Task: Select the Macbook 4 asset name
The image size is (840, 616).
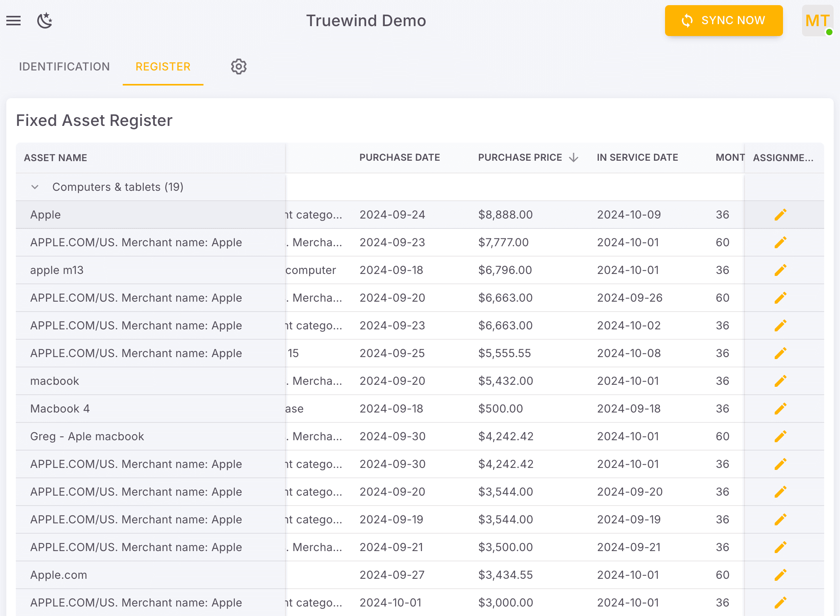Action: click(60, 408)
